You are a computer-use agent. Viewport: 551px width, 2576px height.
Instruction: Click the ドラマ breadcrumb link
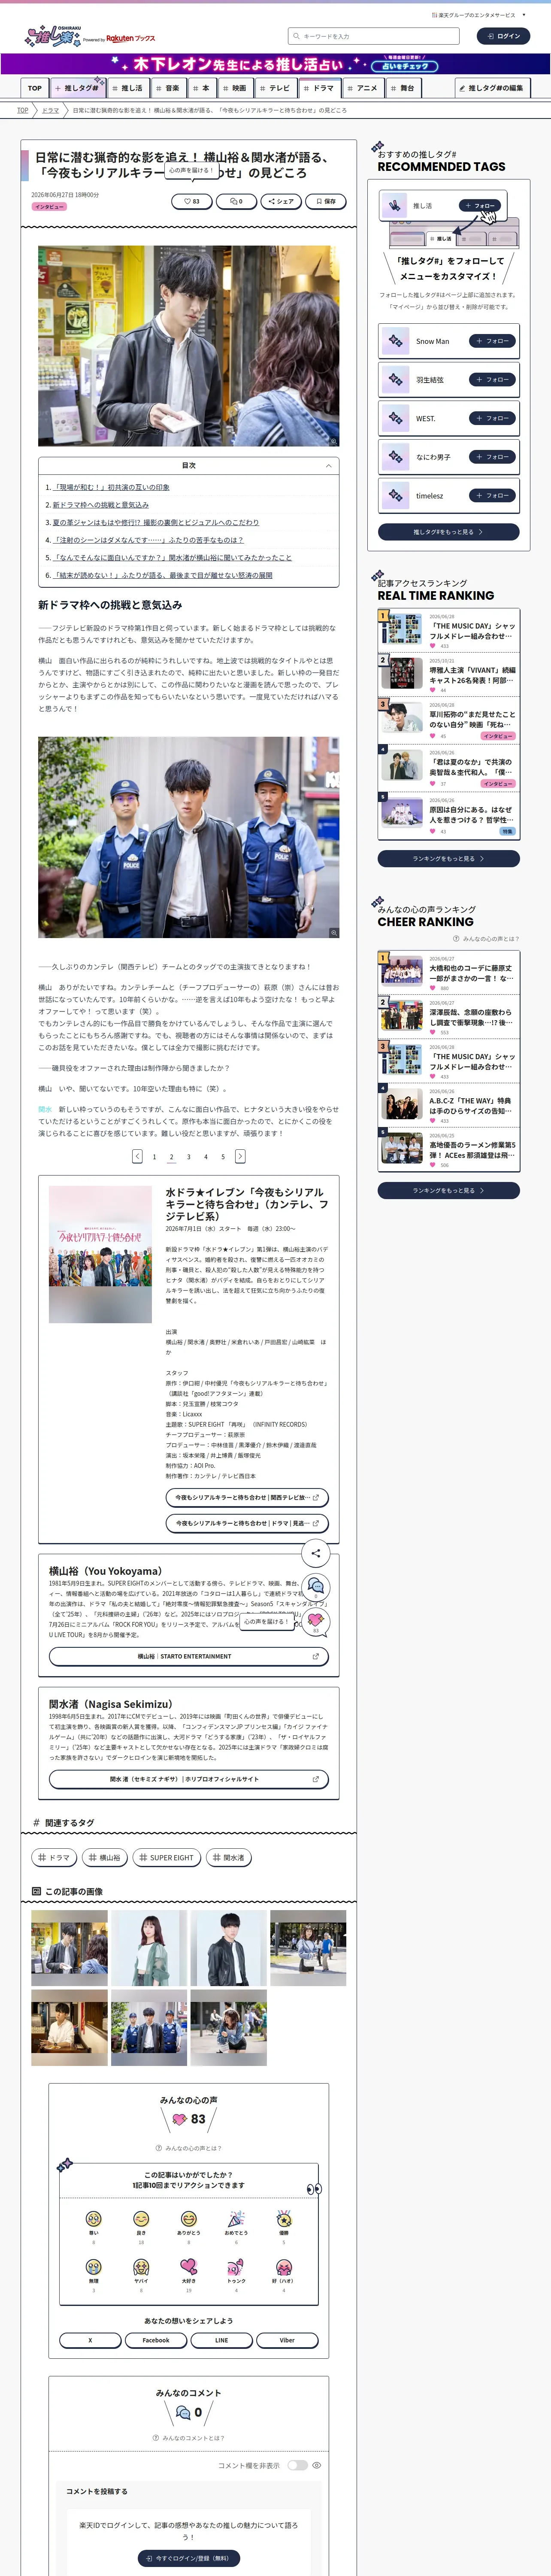(50, 110)
